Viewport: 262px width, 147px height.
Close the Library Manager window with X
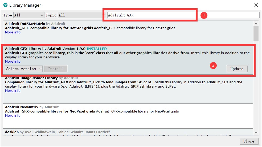tap(256, 5)
